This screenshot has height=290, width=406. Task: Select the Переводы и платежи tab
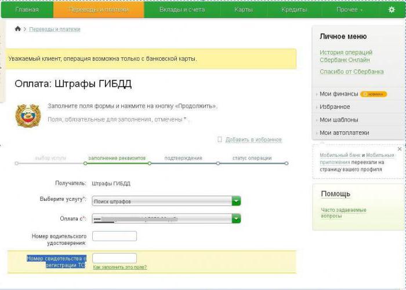[99, 10]
